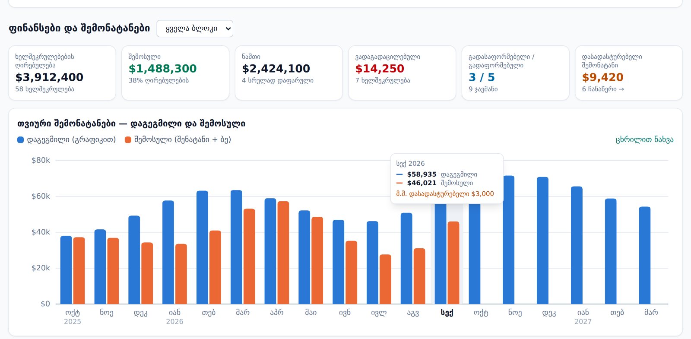Click the blue planned bar for November 2026
This screenshot has width=691, height=339.
[x=509, y=240]
